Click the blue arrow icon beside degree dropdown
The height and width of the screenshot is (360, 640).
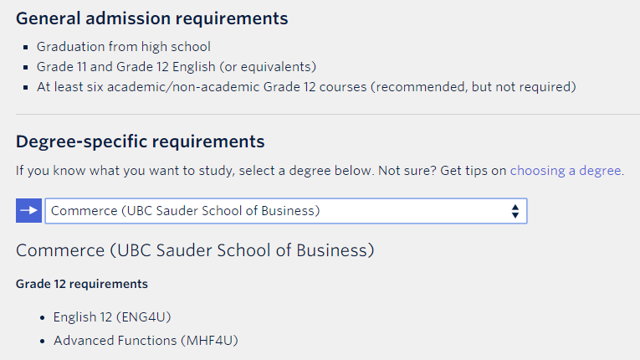[x=28, y=211]
